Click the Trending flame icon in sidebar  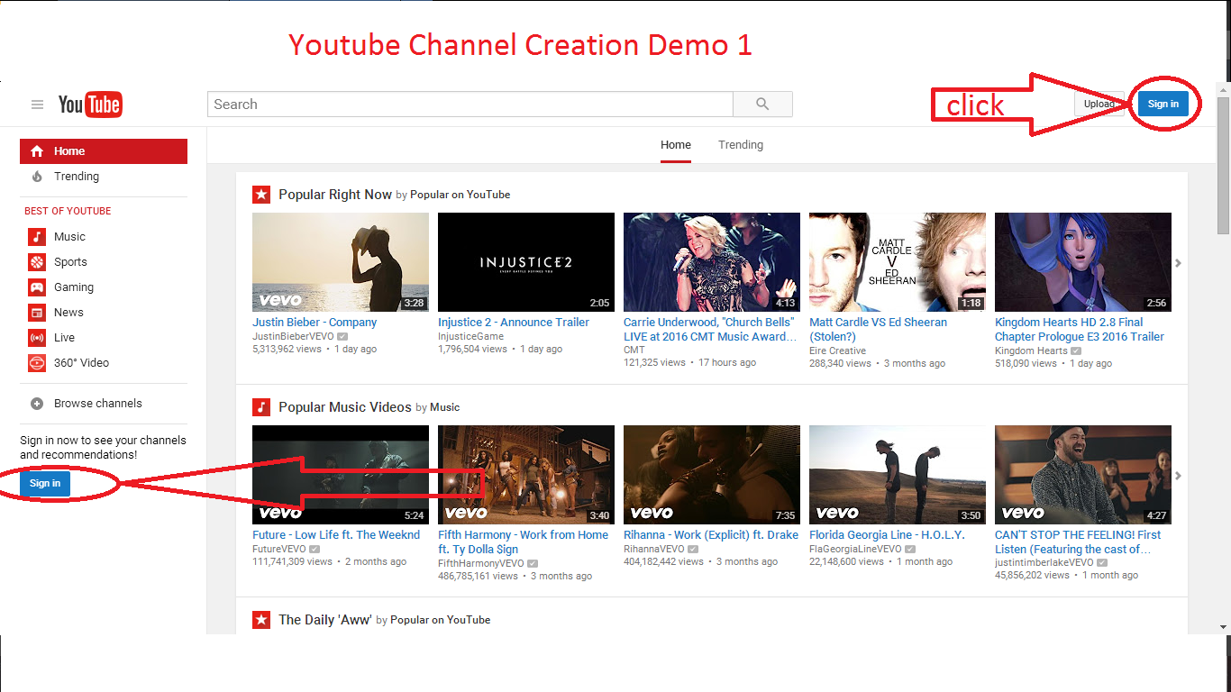click(37, 177)
